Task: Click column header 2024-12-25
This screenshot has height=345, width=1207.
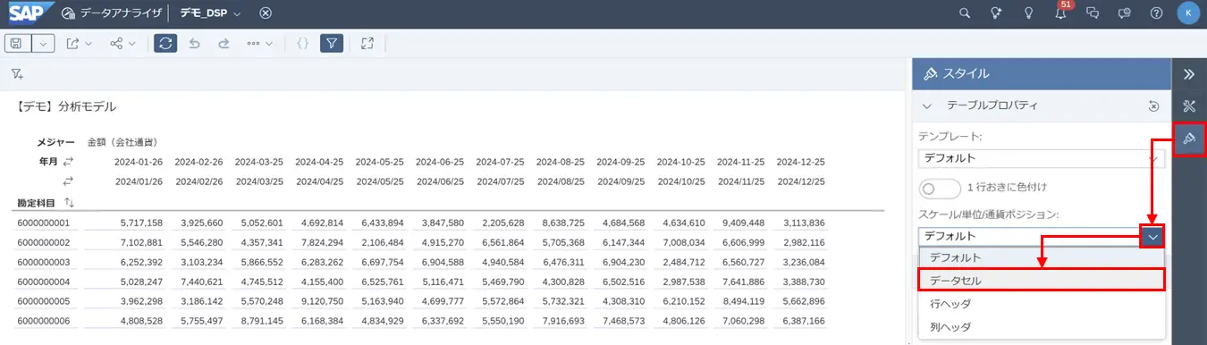Action: [x=800, y=162]
